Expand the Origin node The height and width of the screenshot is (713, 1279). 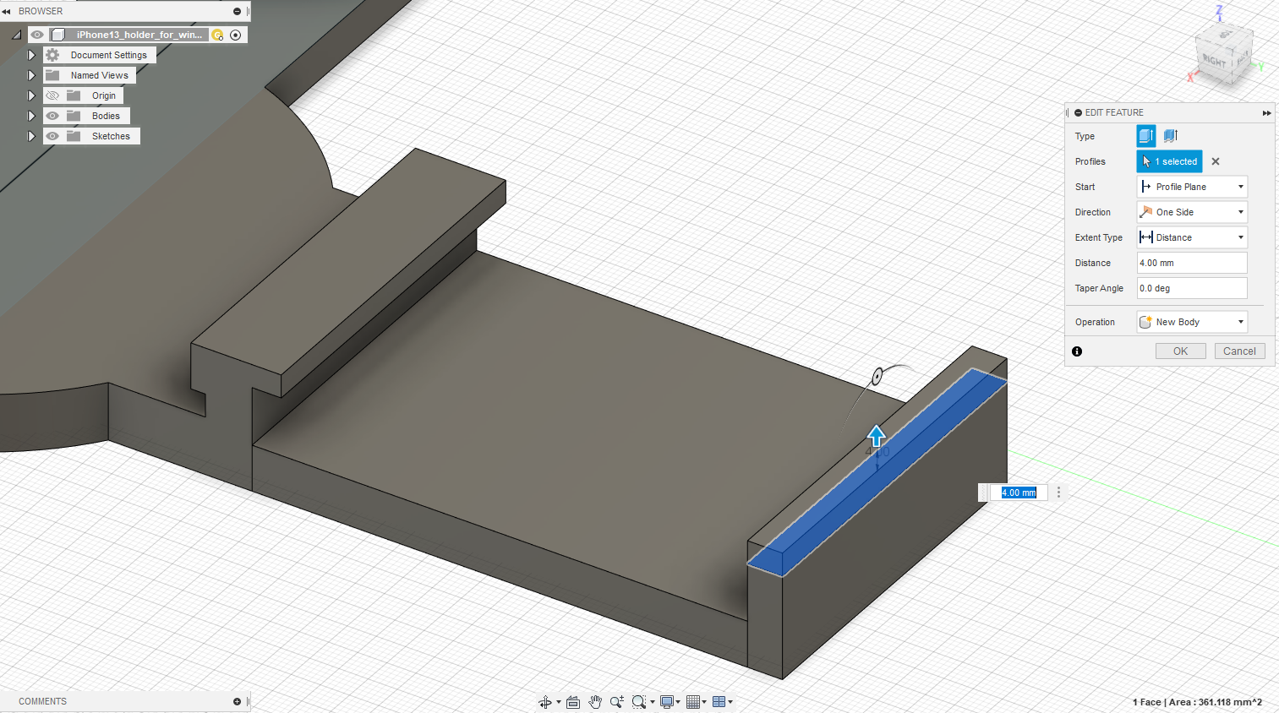(x=31, y=95)
